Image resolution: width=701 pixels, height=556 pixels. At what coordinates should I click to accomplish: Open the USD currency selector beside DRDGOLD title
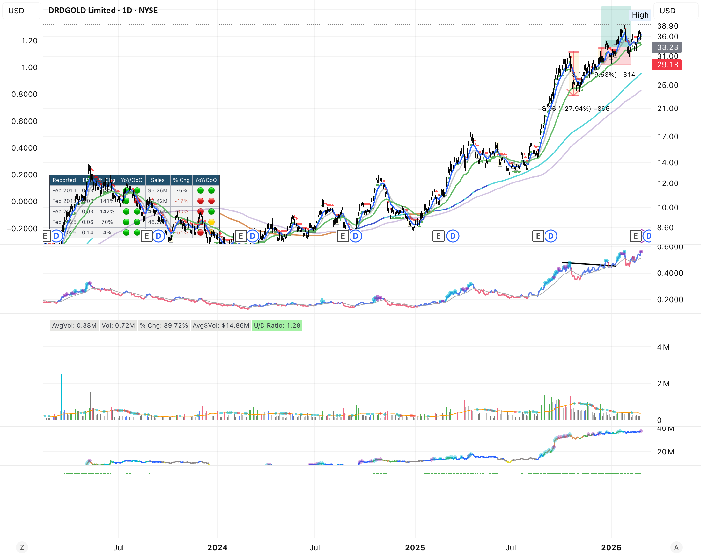[x=21, y=11]
